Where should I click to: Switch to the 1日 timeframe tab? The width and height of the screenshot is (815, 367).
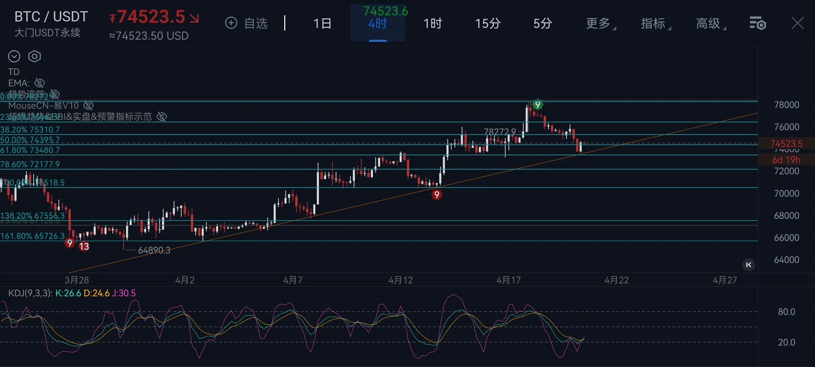[x=322, y=23]
